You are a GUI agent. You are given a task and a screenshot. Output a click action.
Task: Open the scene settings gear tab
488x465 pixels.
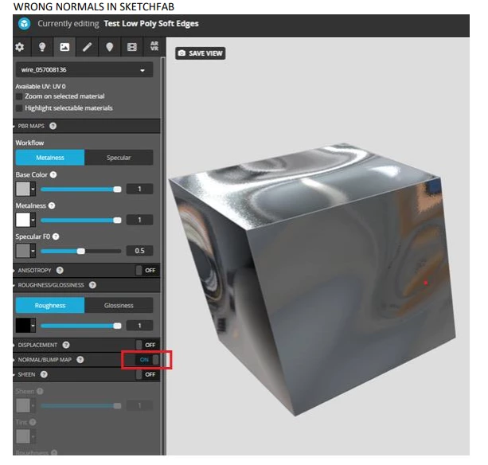[20, 47]
